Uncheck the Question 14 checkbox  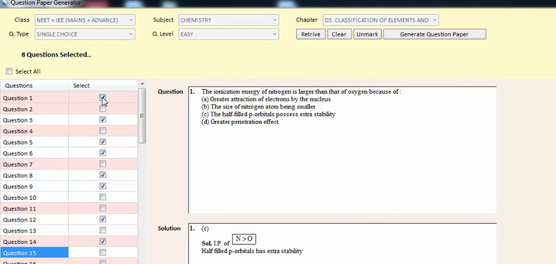[103, 242]
